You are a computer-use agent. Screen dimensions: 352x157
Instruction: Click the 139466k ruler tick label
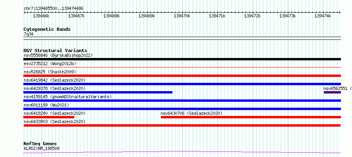click(x=41, y=16)
